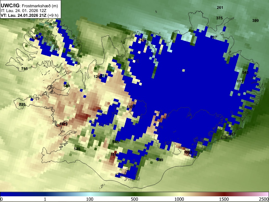Click the map value 725
Viewport: 269px width, 202px height.
tap(22, 104)
